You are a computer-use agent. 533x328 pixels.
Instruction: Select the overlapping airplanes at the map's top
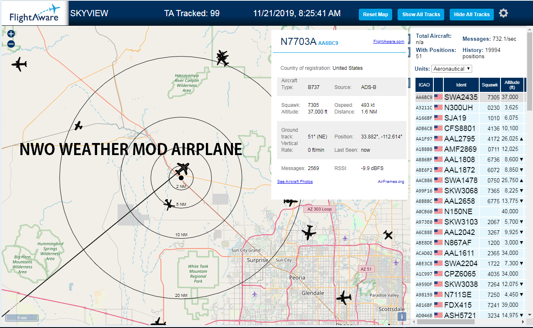point(223,58)
